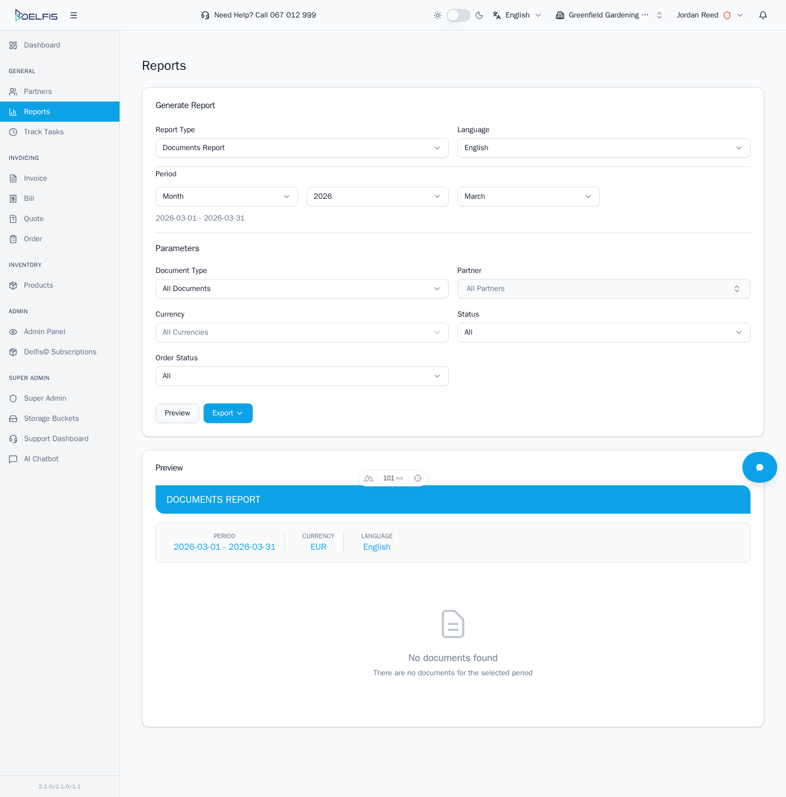Click the hamburger menu to collapse sidebar
The width and height of the screenshot is (786, 797).
(74, 15)
